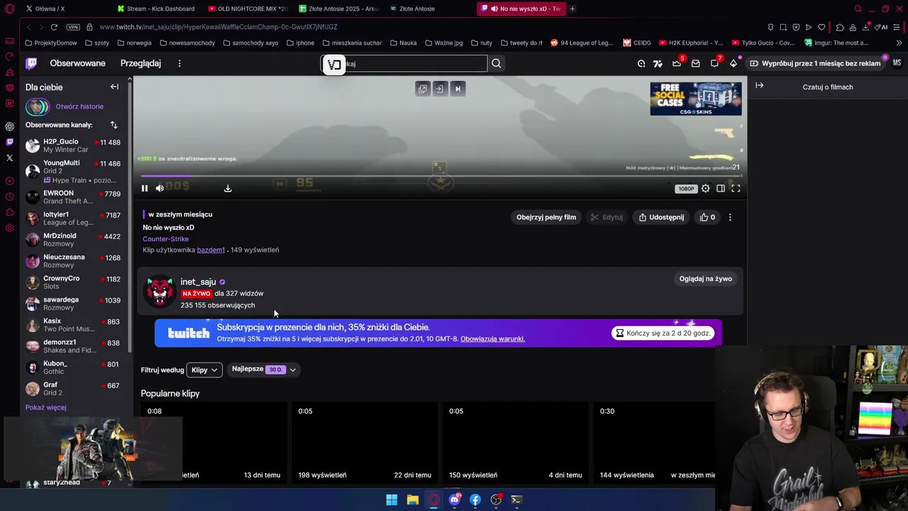Click the pop-out video overlay icon
Viewport: 908px width, 511px height.
pos(423,89)
